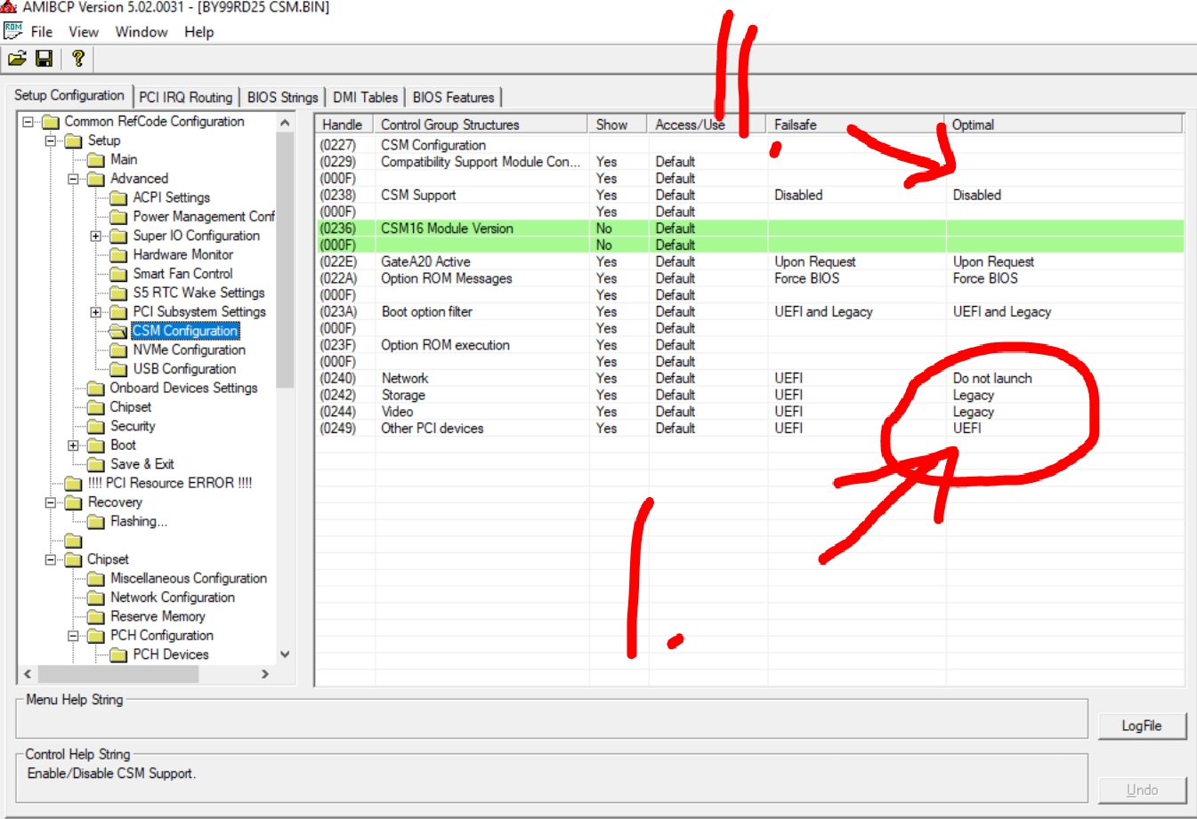Expand the PCI Subsystem Settings node
The width and height of the screenshot is (1197, 819).
coord(95,312)
